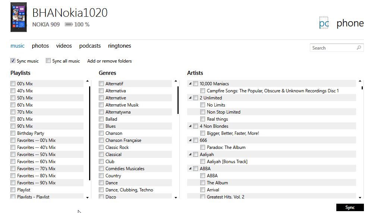
Task: Click the search magnifier icon
Action: click(359, 48)
